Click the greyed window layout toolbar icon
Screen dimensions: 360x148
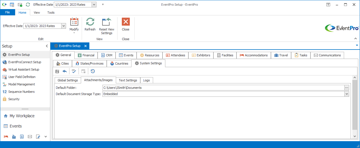pyautogui.click(x=83, y=71)
